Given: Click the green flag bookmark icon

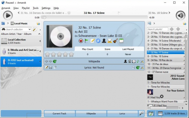Looking at the screenshot, I should click(x=87, y=41).
